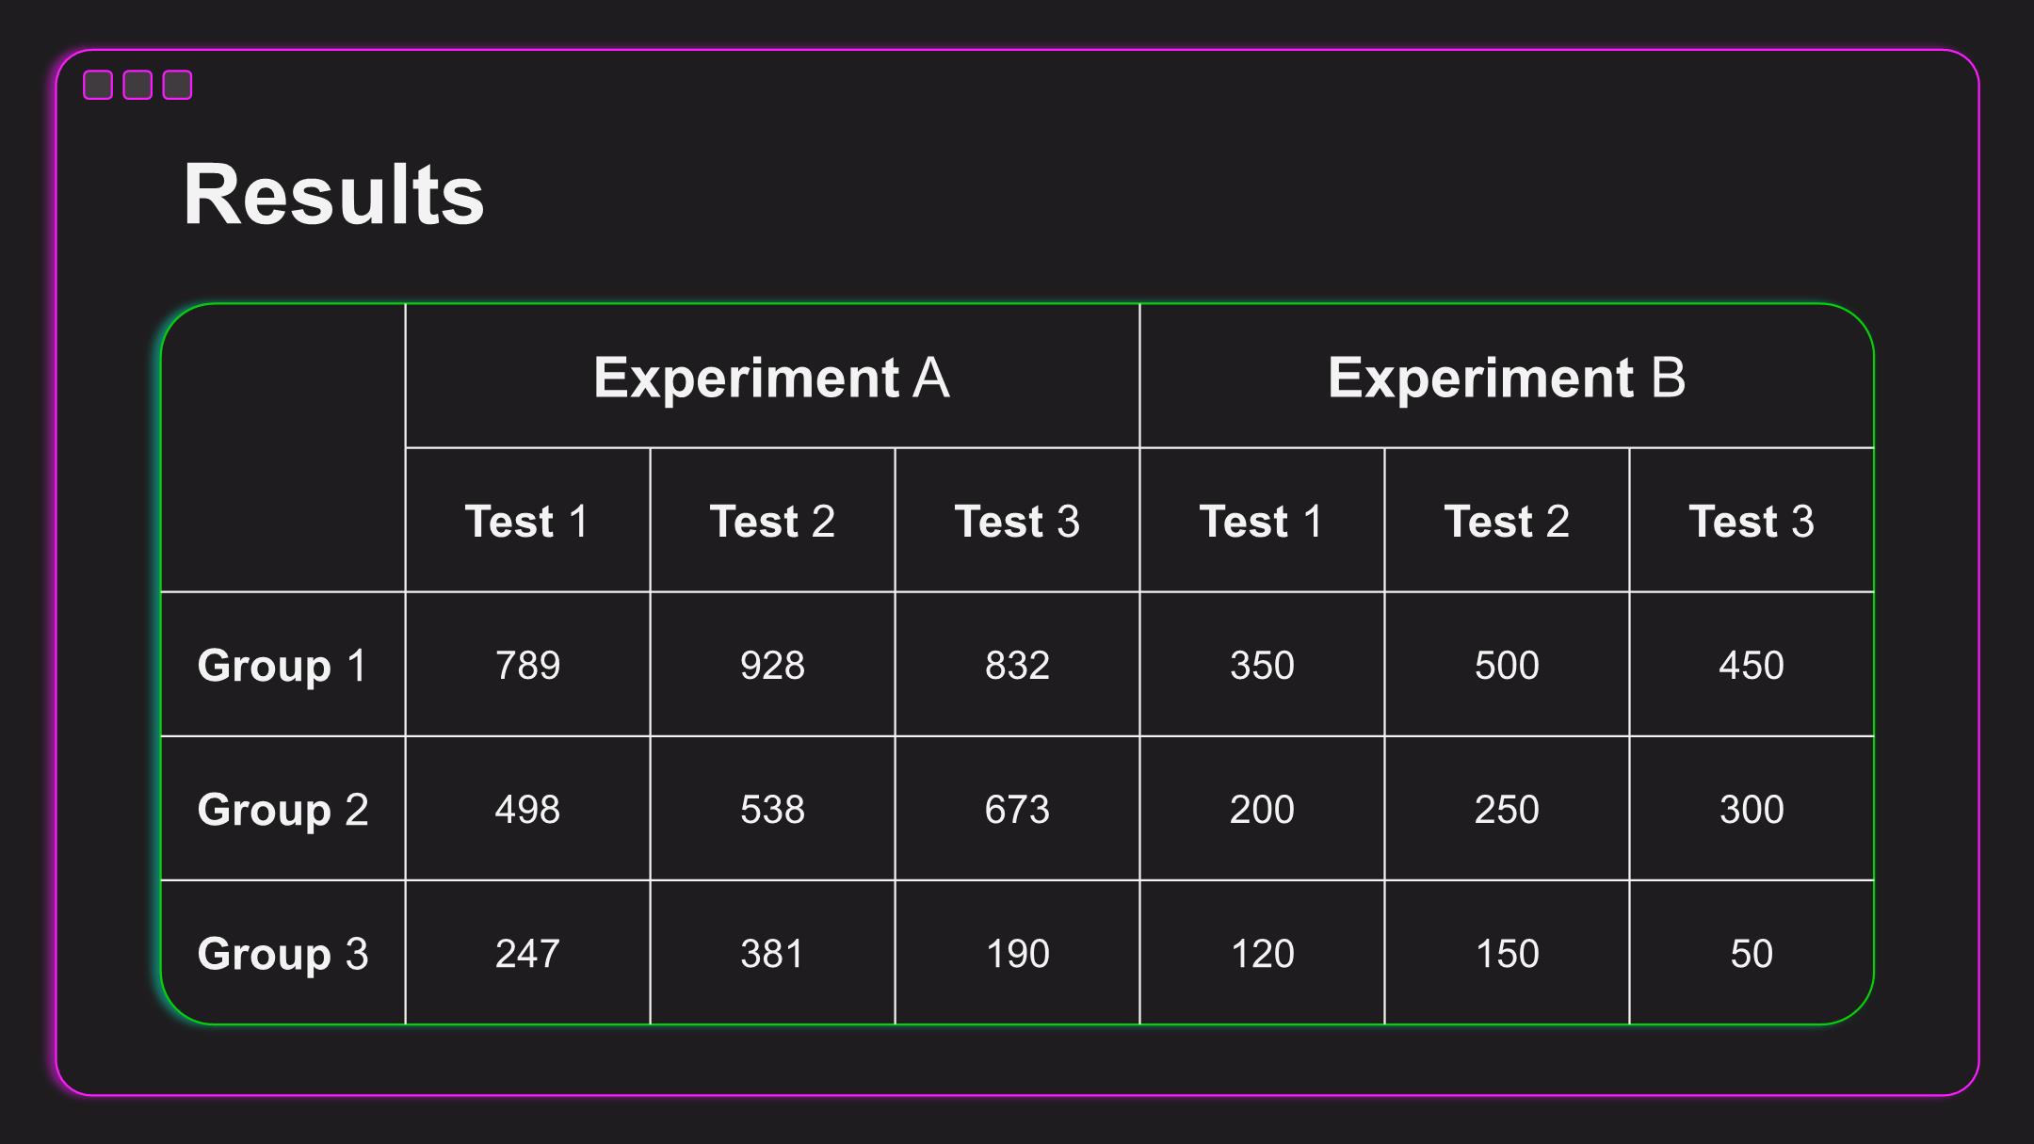Select the Results slide title
Viewport: 2034px width, 1144px height.
point(333,195)
